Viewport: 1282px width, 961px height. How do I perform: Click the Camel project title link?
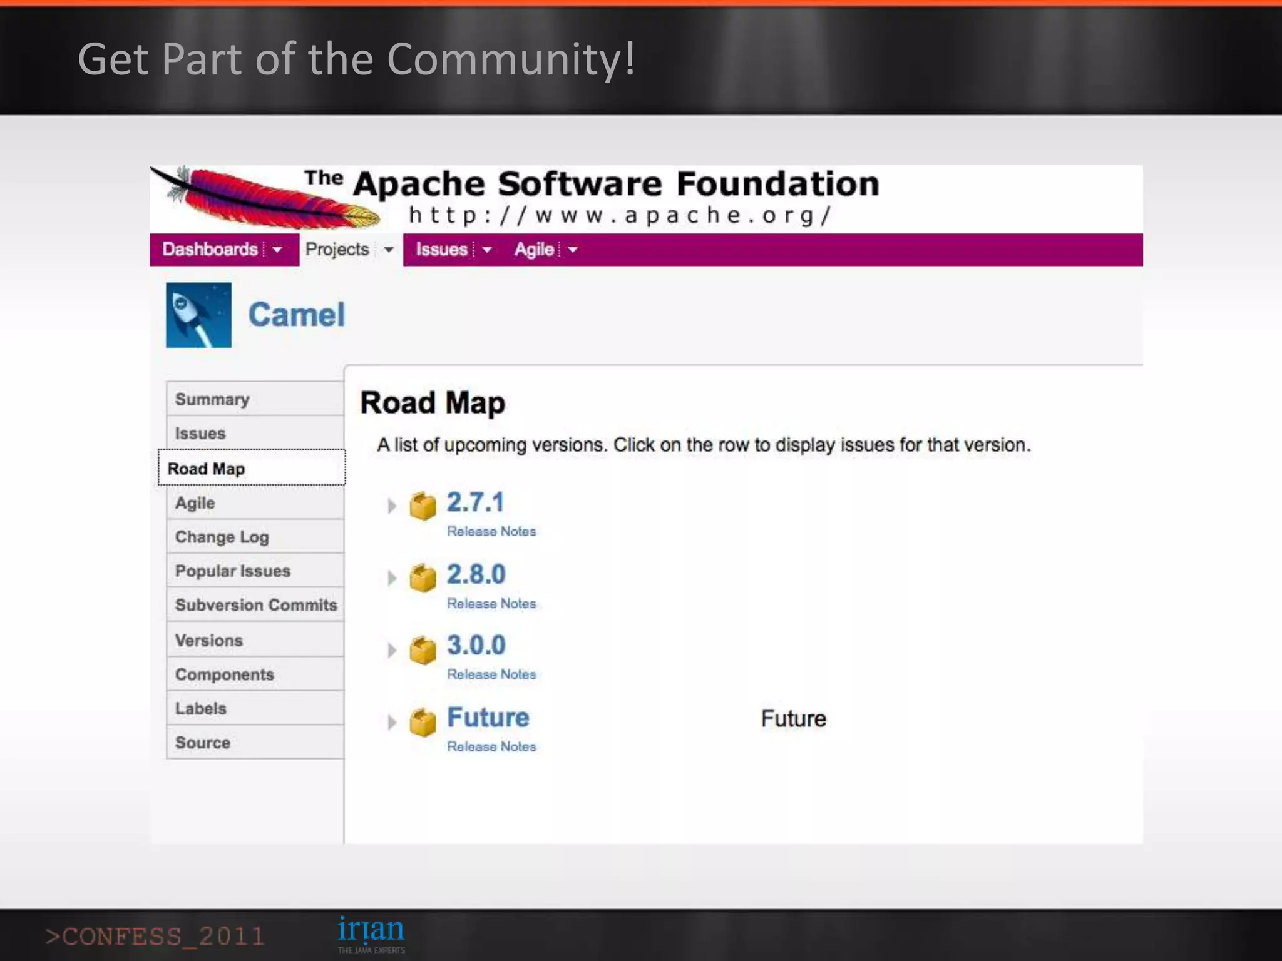[297, 315]
